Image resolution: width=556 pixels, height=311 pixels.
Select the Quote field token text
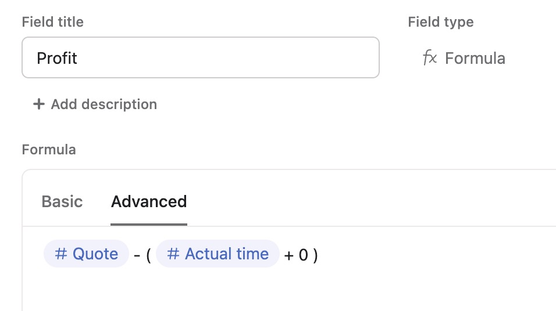pos(95,254)
